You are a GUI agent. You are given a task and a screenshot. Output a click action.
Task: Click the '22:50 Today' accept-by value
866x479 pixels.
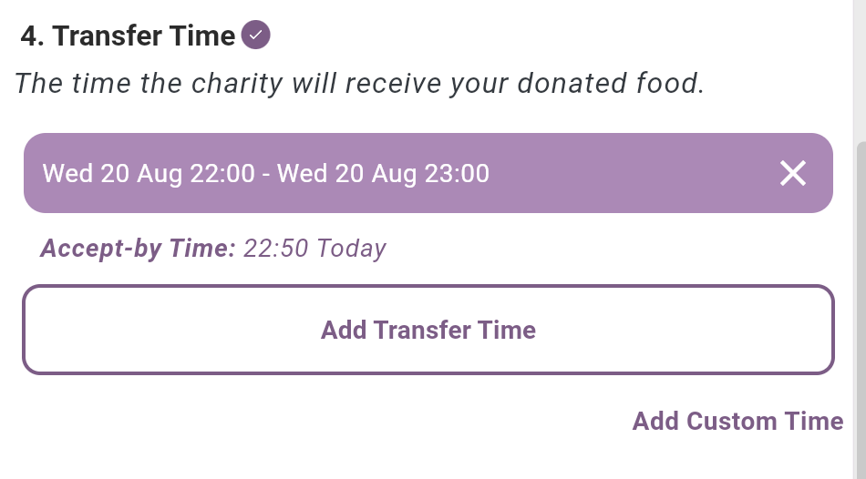coord(314,249)
